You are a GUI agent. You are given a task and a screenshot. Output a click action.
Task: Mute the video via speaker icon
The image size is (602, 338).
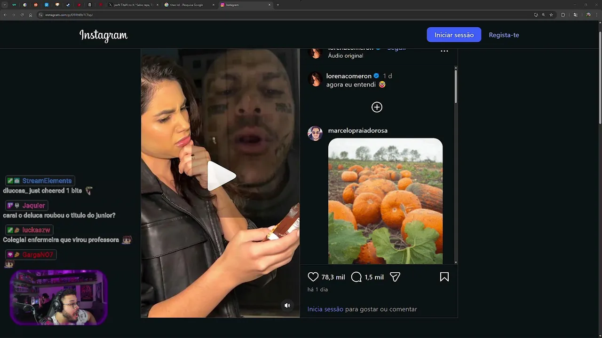pos(287,305)
